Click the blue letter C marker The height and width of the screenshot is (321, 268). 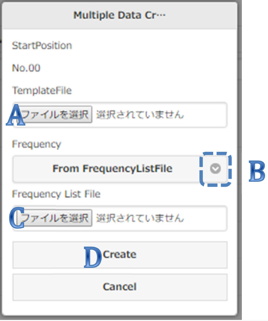(x=16, y=219)
